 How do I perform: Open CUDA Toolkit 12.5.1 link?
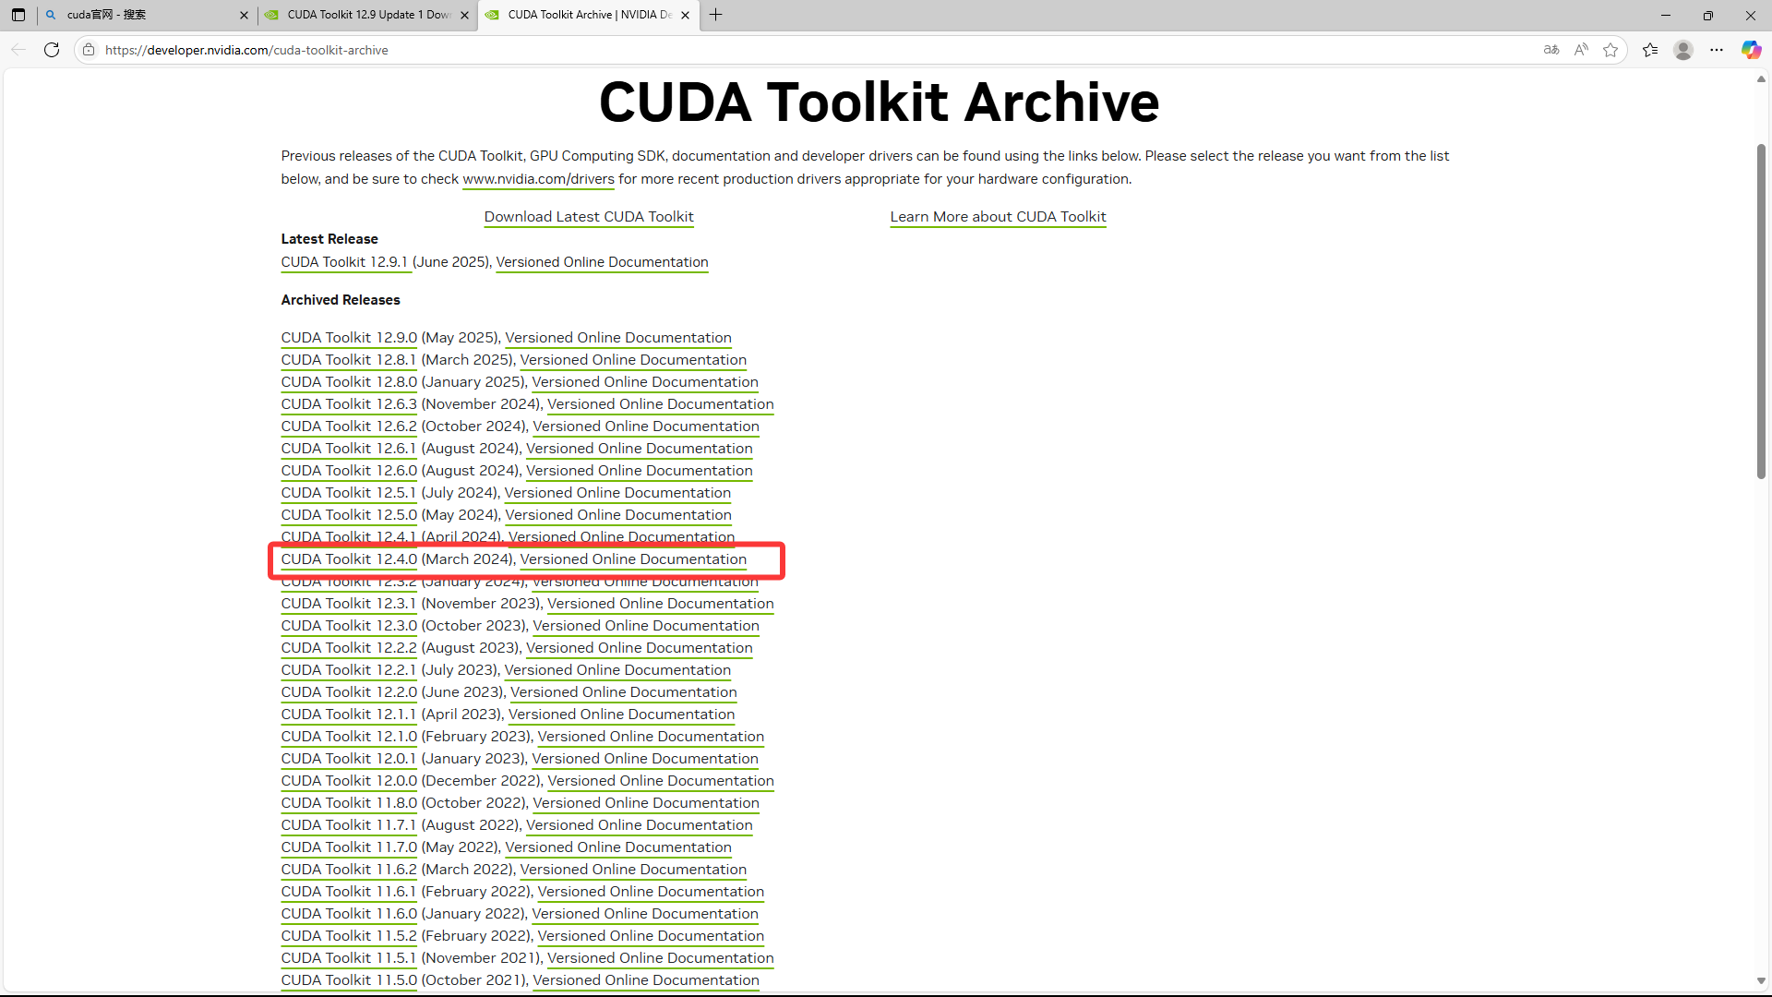[x=349, y=493]
